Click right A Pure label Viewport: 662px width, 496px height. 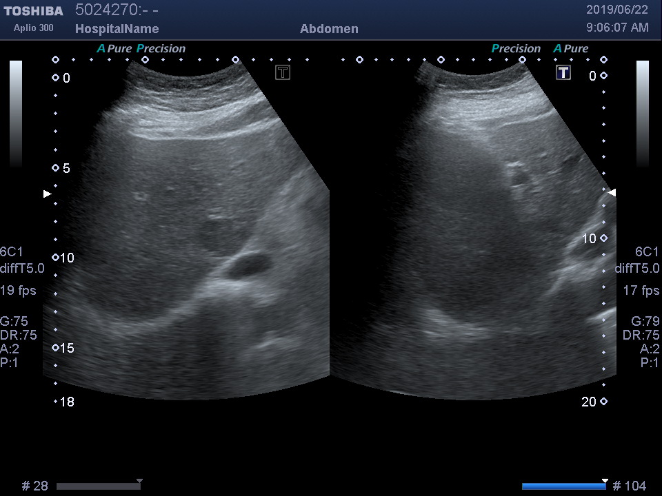pos(571,48)
